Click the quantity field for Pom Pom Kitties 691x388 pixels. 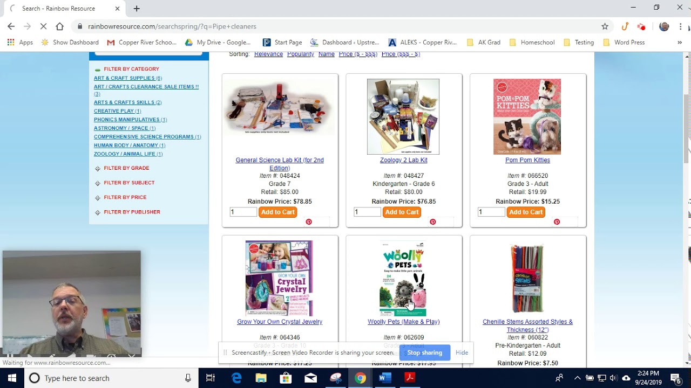pyautogui.click(x=491, y=212)
